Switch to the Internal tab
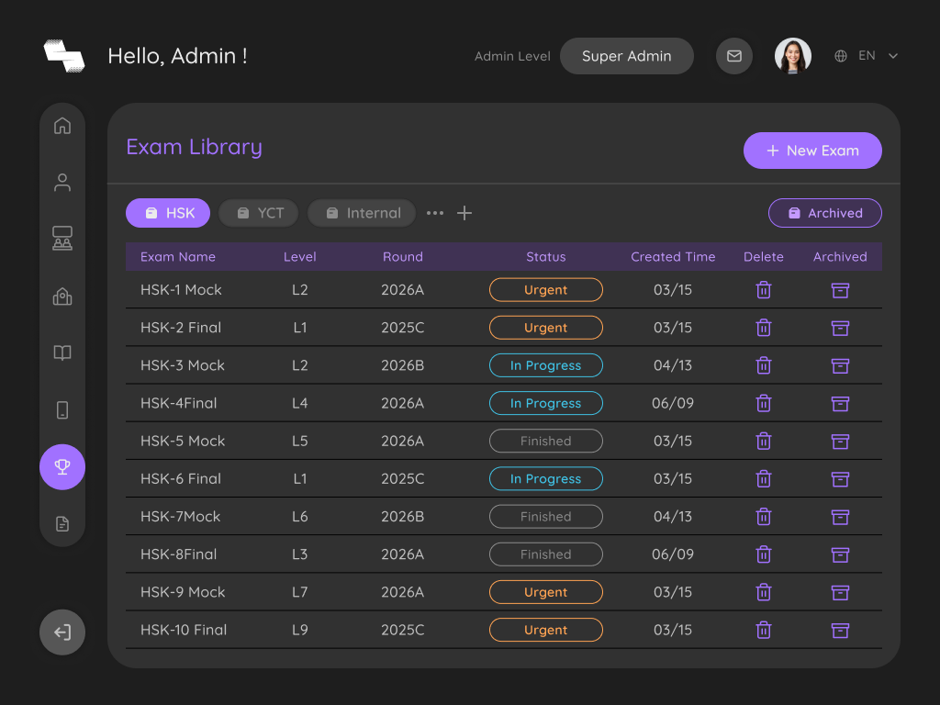 [x=362, y=213]
